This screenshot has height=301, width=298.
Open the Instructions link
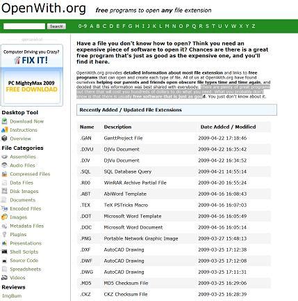[x=24, y=130]
